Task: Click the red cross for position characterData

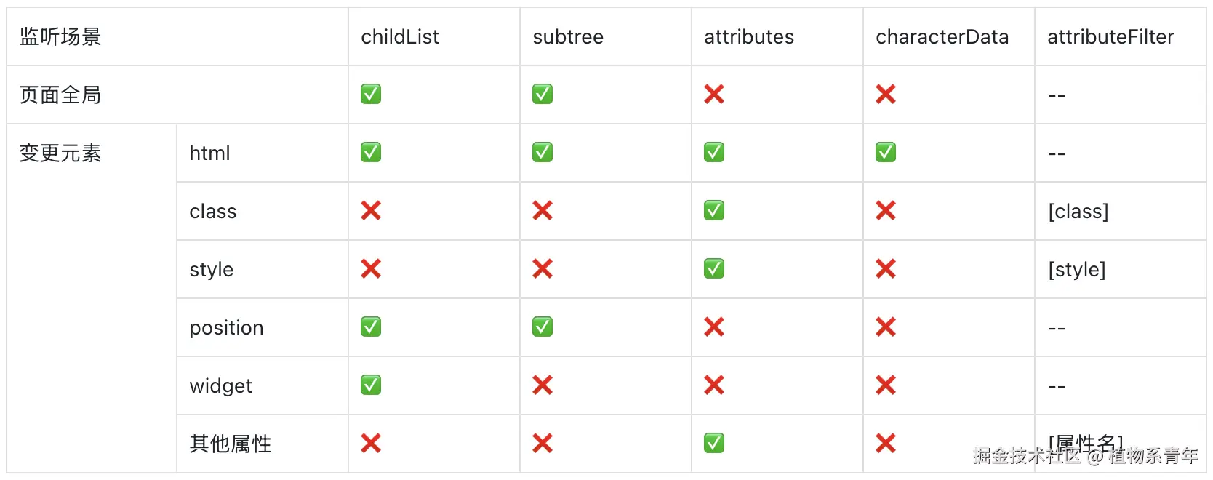Action: coord(886,327)
